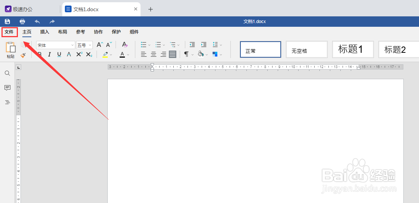Click the horizontal ruler right indent marker
The height and width of the screenshot is (203, 419).
(x=359, y=68)
